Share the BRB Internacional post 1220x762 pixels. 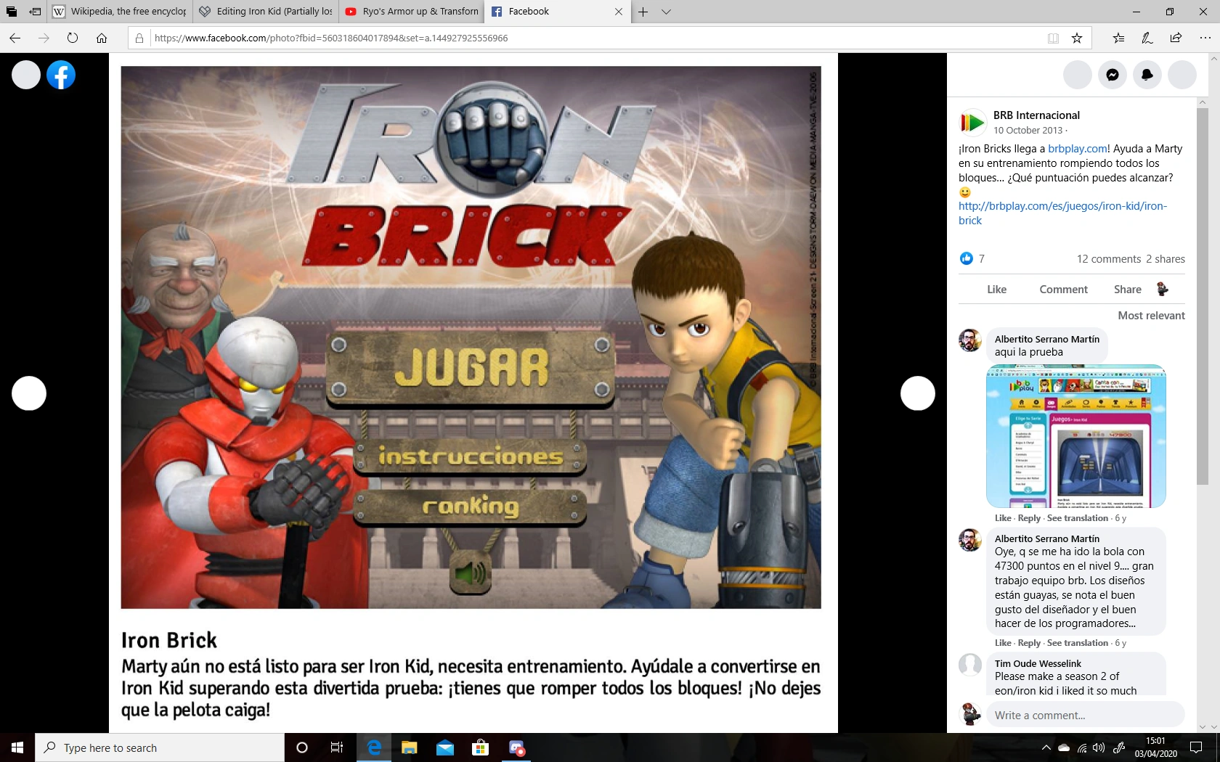[1127, 290]
